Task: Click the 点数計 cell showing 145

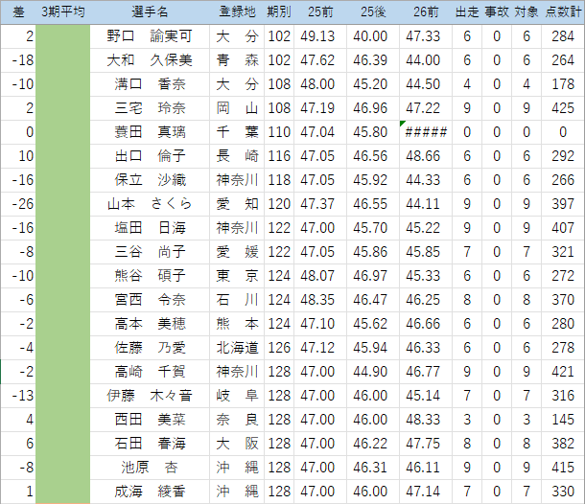Action: [562, 419]
